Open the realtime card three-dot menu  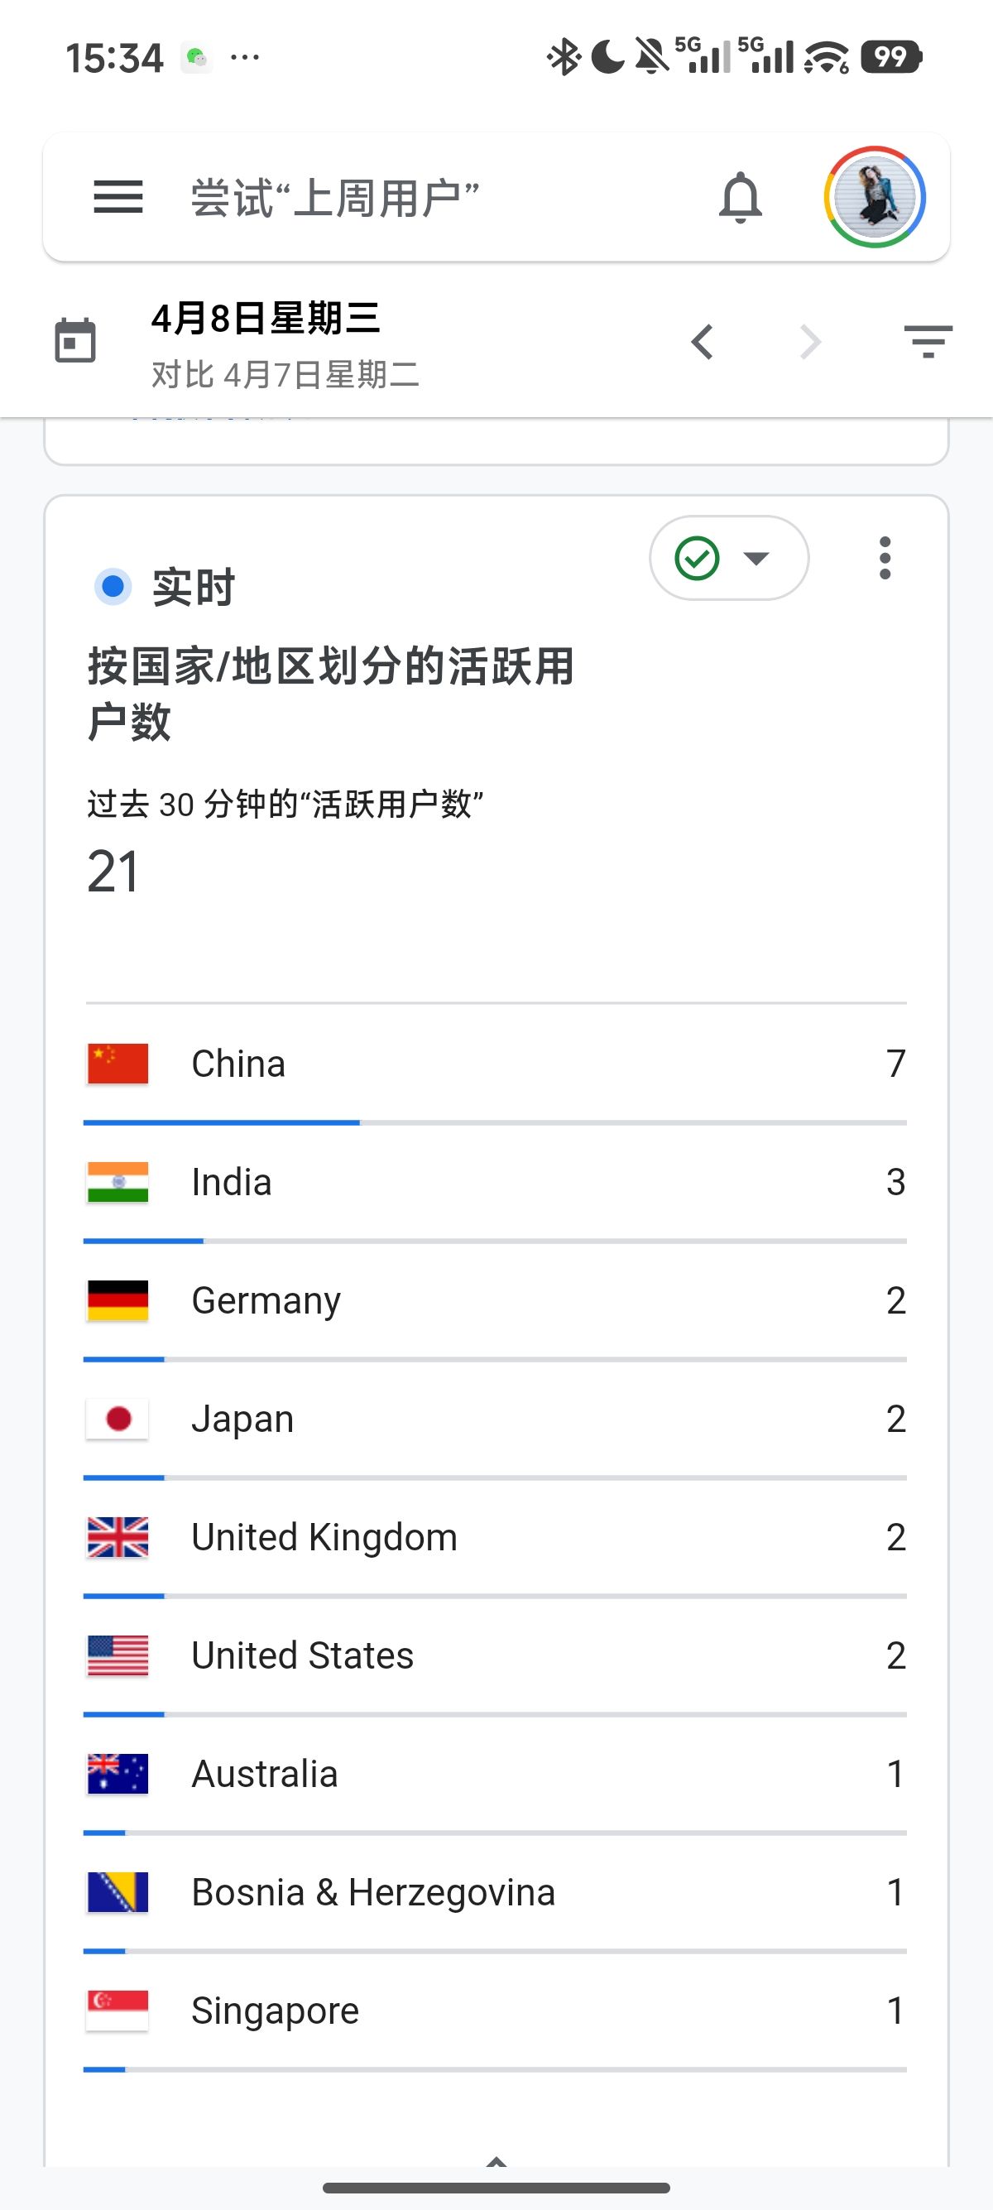coord(885,559)
